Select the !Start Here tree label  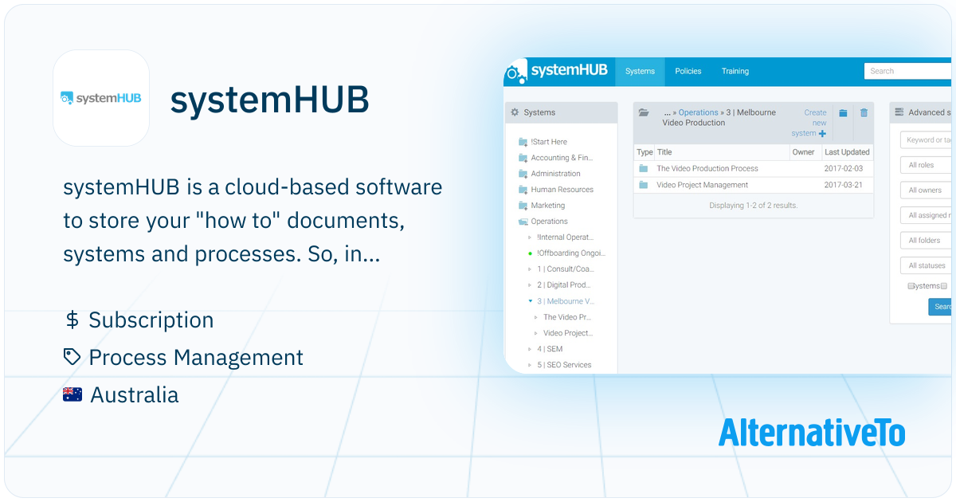click(x=549, y=142)
